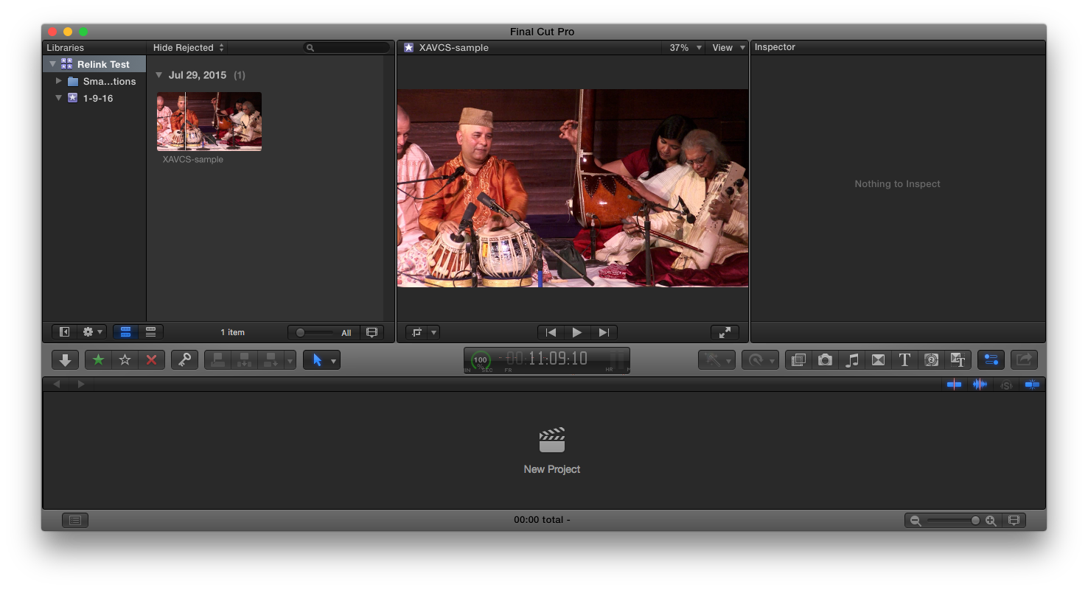Open the Hide Rejected filter popup
Screen dimensions: 1088x590
pos(189,47)
